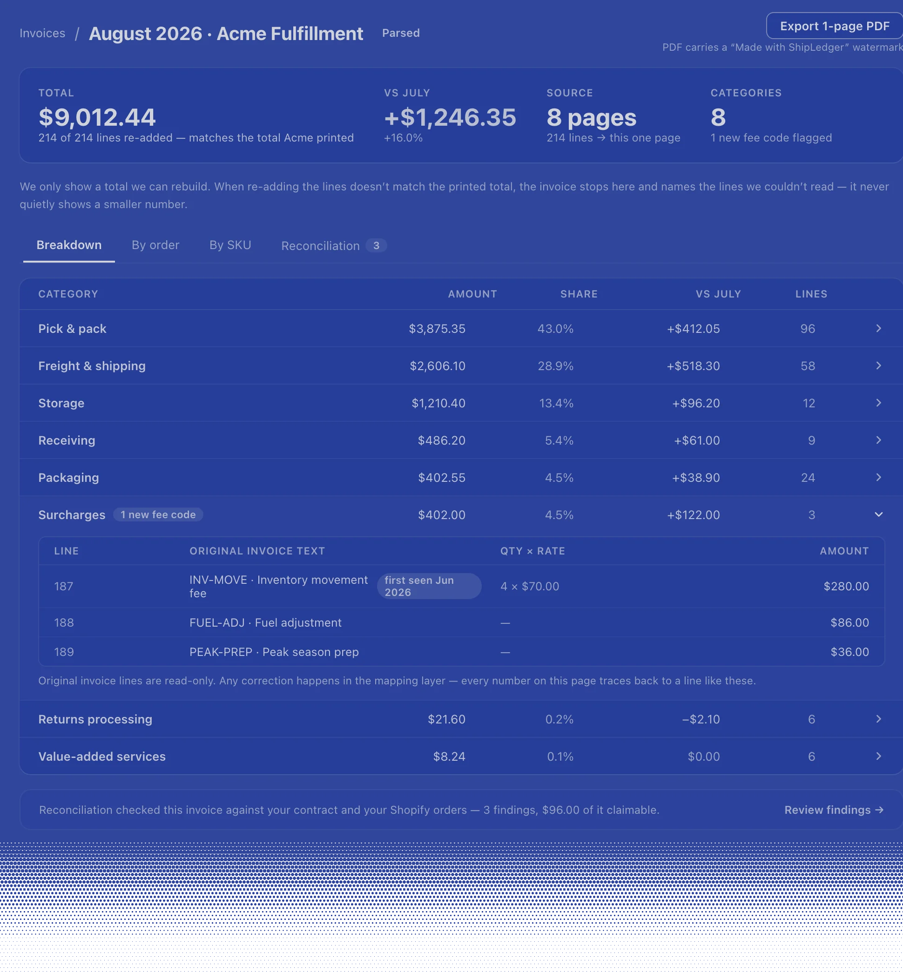The width and height of the screenshot is (903, 973).
Task: Click the total amount $9,012.44
Action: (x=97, y=117)
